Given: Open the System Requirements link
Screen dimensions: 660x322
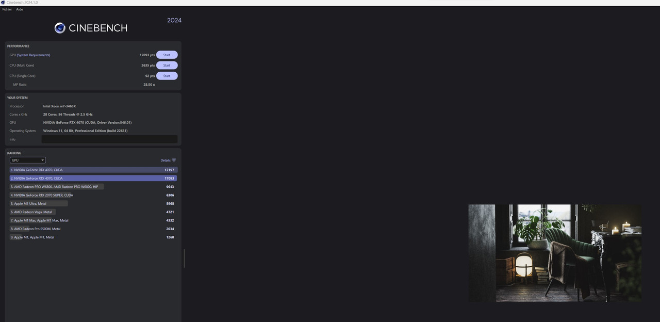Looking at the screenshot, I should [x=34, y=55].
